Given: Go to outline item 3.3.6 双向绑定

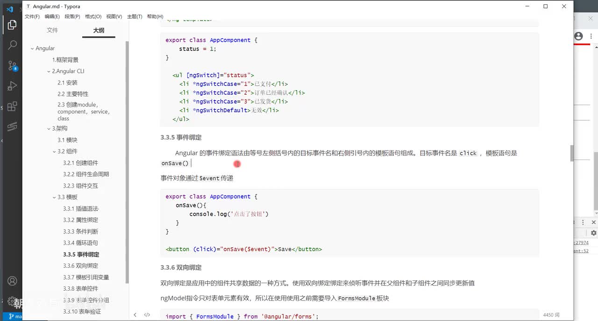Looking at the screenshot, I should (x=81, y=265).
